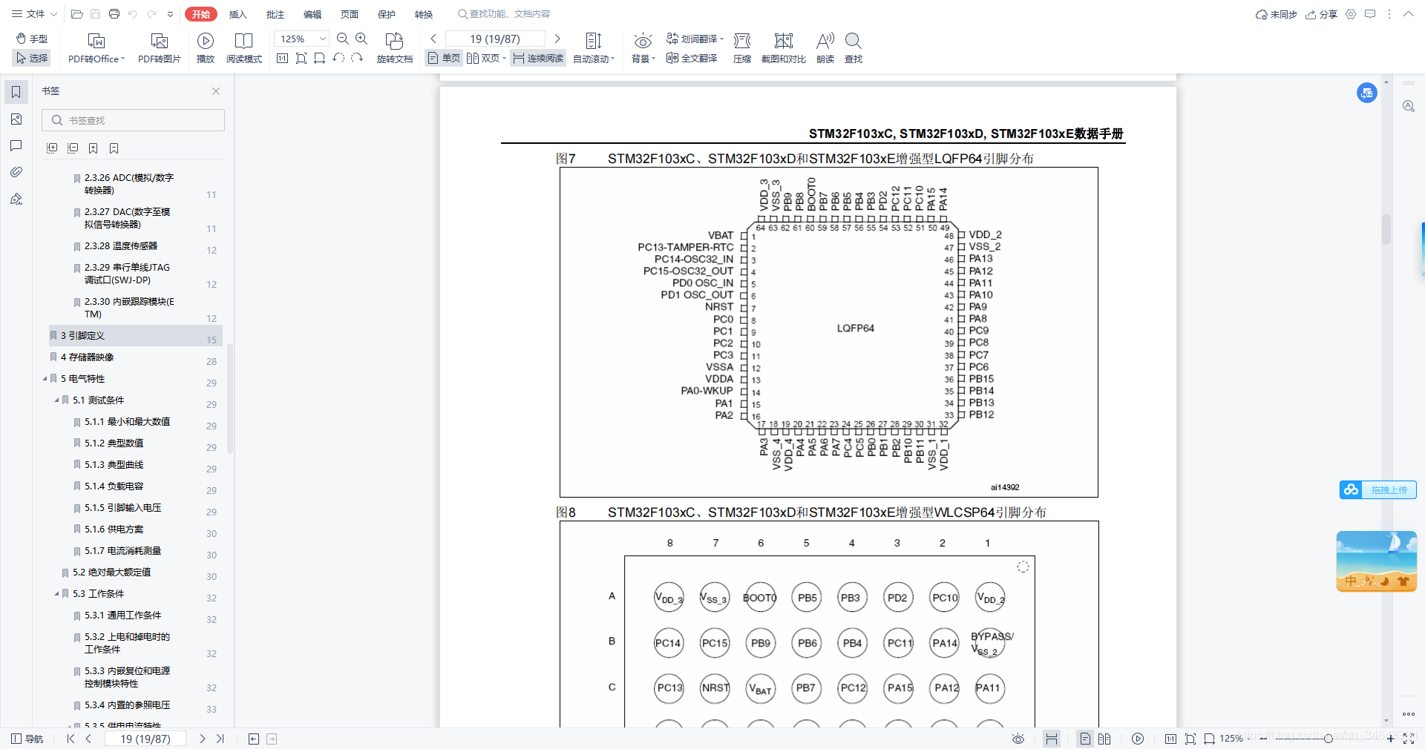Open the 文件 file menu

point(34,14)
